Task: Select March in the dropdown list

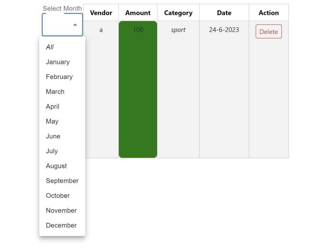Action: [x=55, y=92]
